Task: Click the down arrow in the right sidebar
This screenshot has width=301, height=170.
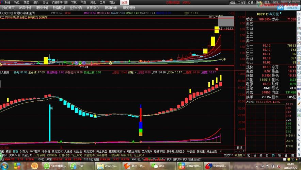Action: [x=299, y=24]
